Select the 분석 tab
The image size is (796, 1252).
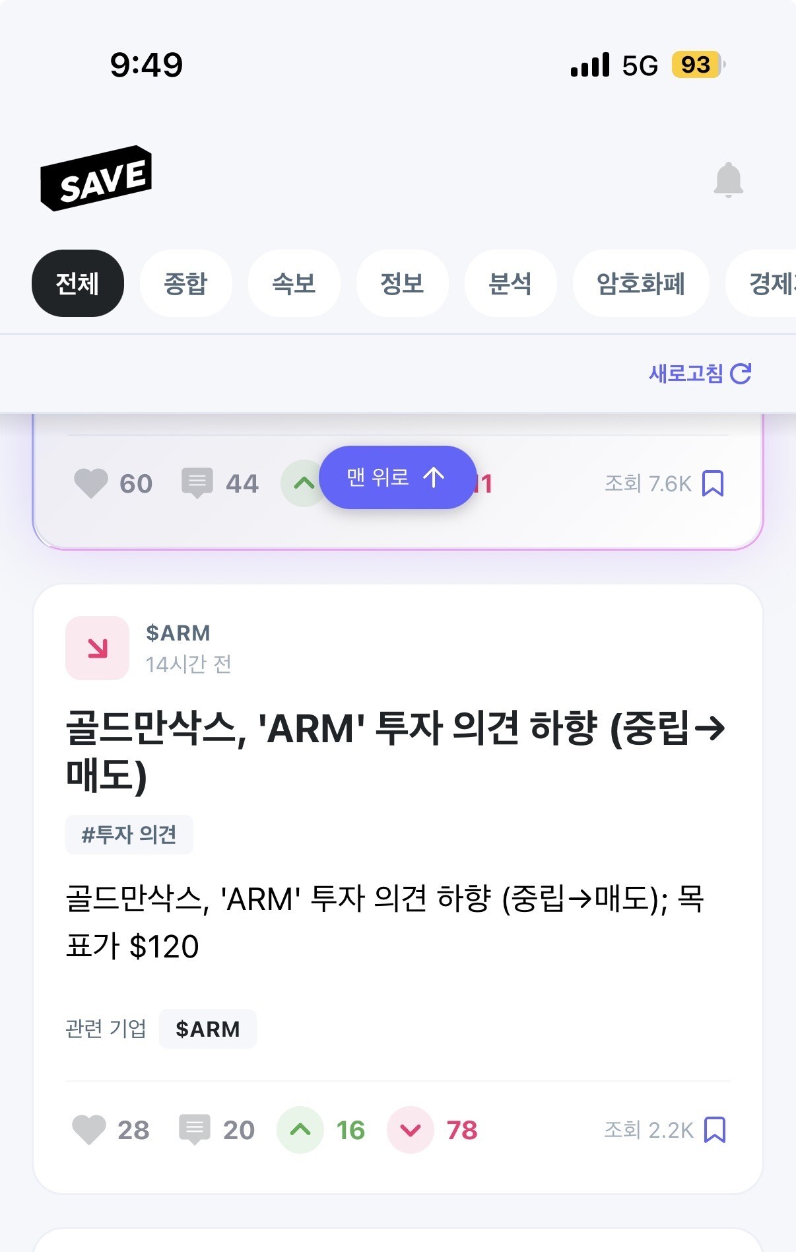(x=510, y=283)
